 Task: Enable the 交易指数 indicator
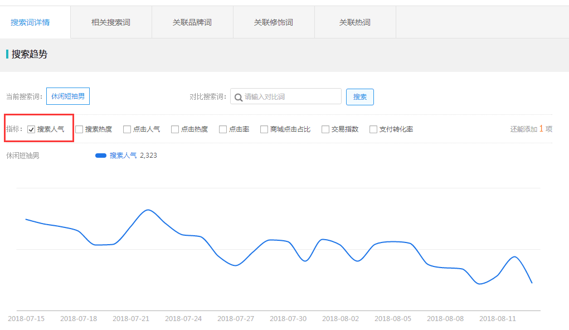325,129
